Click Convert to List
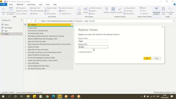 pos(65,13)
